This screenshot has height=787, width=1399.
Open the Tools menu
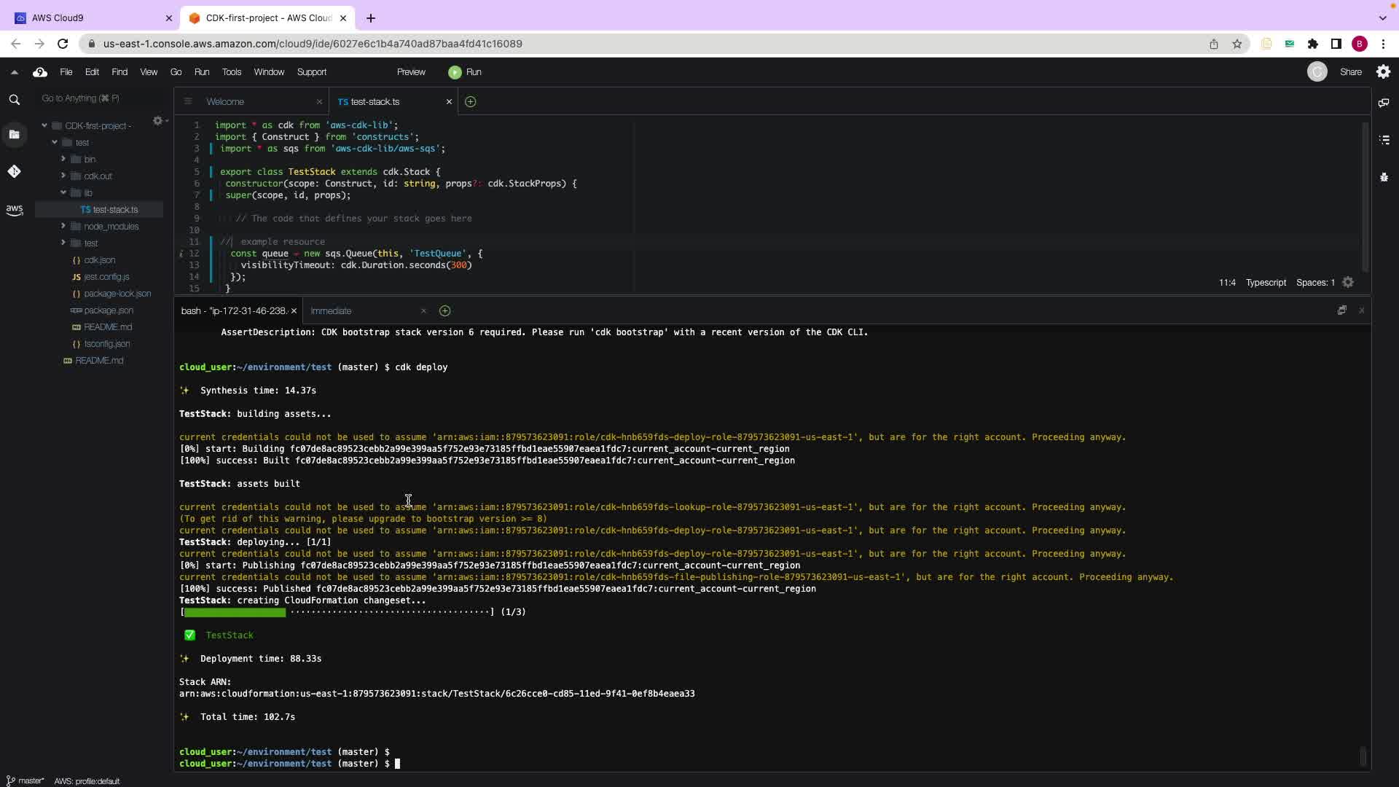tap(232, 72)
